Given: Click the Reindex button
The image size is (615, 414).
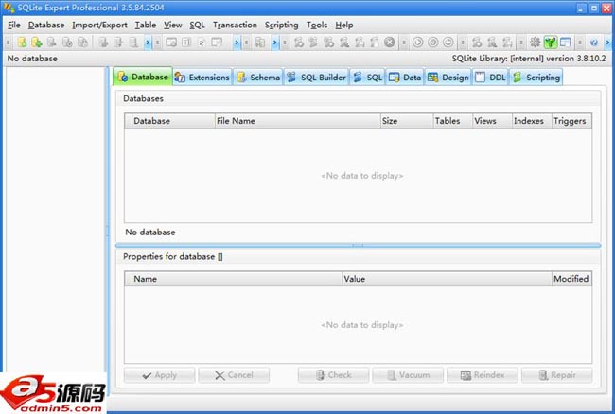Looking at the screenshot, I should 483,375.
